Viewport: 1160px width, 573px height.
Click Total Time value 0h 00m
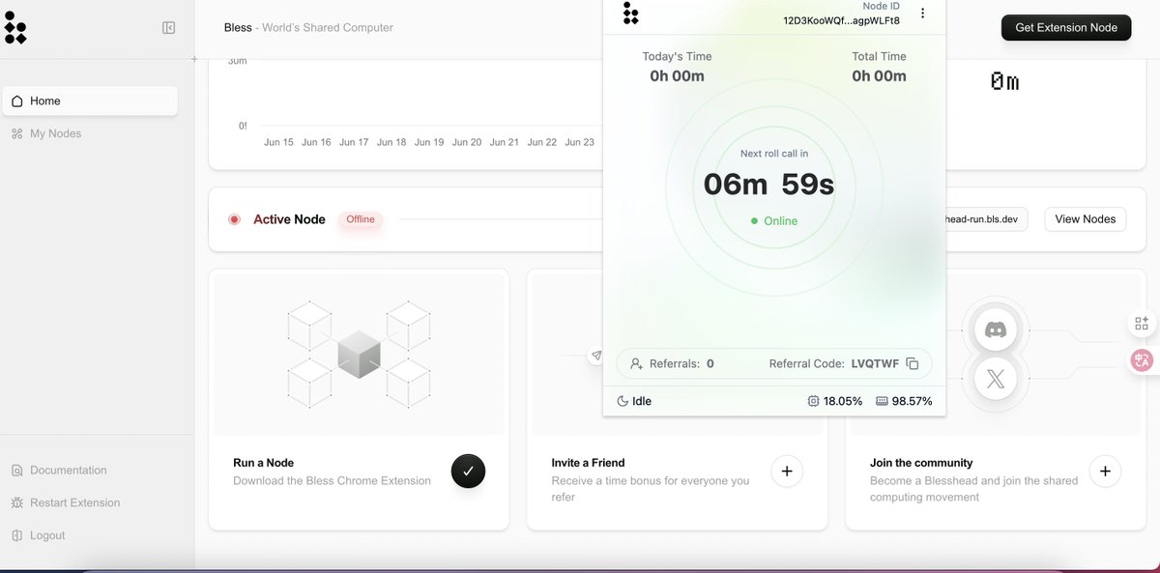879,76
